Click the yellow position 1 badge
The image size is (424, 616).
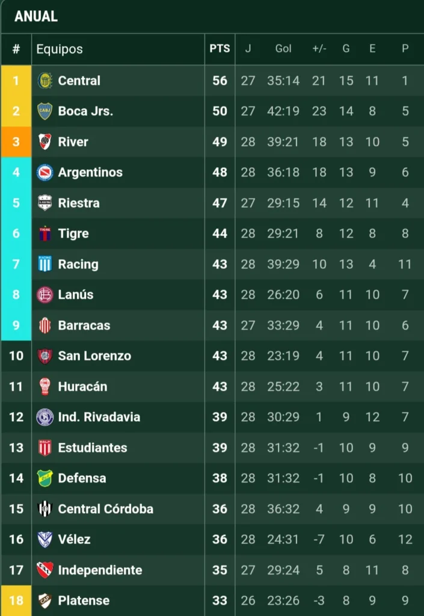click(16, 81)
